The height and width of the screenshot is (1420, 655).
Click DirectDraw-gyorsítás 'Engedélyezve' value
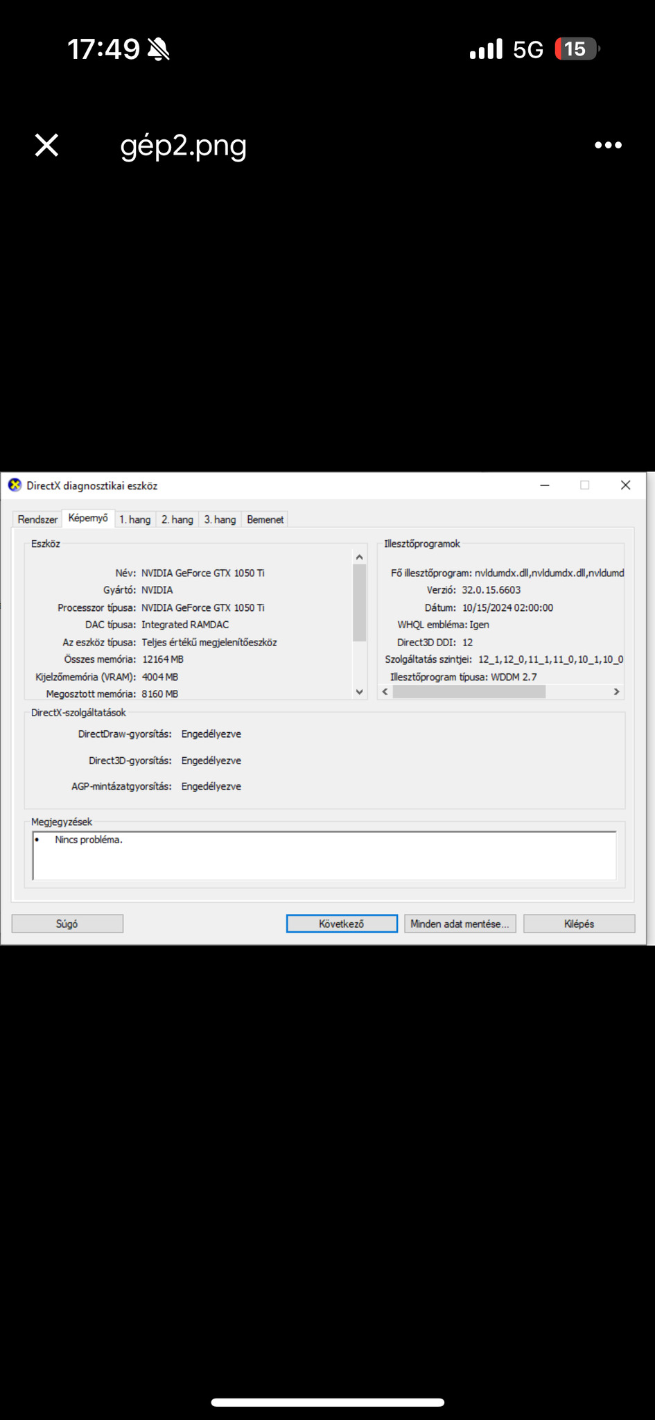(211, 734)
